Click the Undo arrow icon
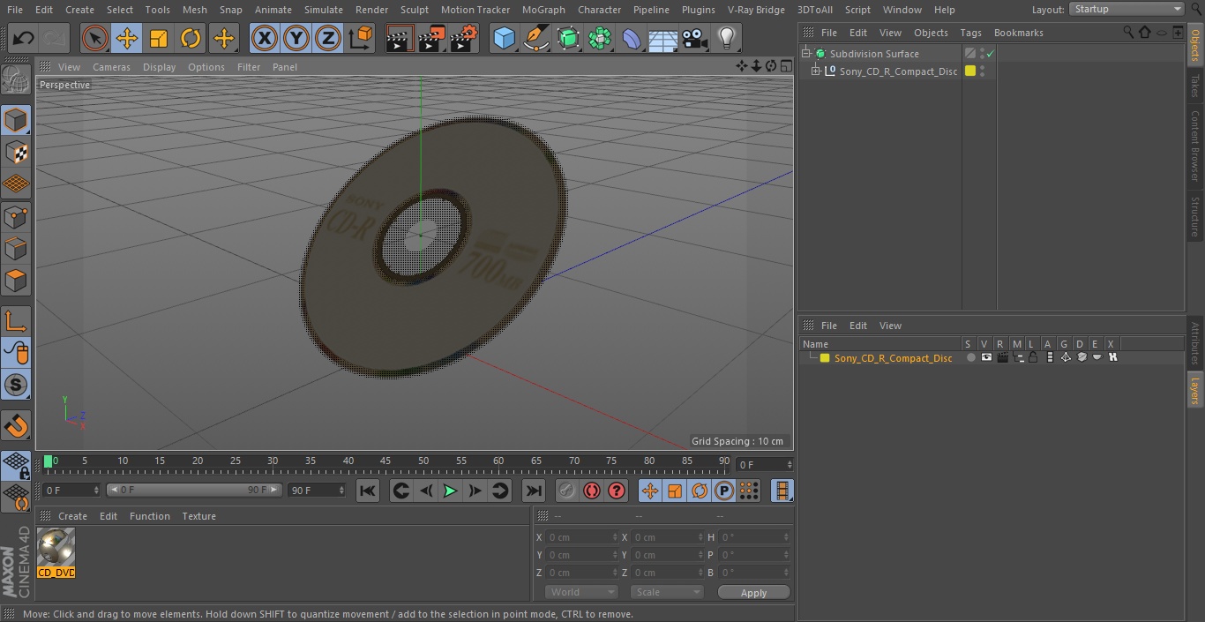This screenshot has height=622, width=1205. tap(24, 39)
